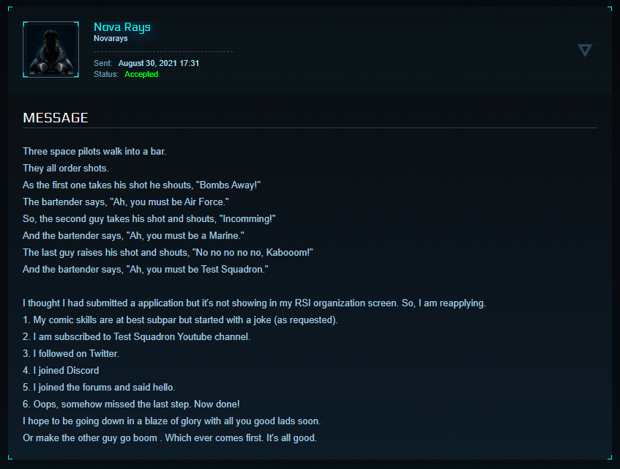Viewport: 620px width, 469px height.
Task: Click the Novarays handle under the name
Action: coord(111,38)
